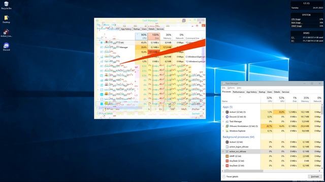325x182 pixels.
Task: Select the AnyDesk row showing 0,2 MB memory
Action: tap(271, 165)
